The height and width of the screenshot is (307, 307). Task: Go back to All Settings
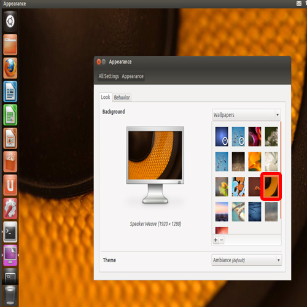[x=109, y=76]
